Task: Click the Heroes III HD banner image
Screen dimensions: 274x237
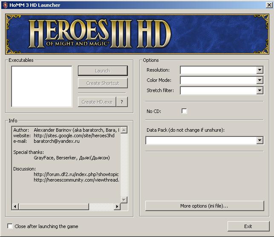Action: [x=137, y=34]
